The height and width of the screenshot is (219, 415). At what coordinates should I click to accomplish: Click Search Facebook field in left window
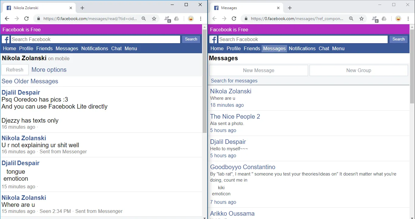coord(95,39)
